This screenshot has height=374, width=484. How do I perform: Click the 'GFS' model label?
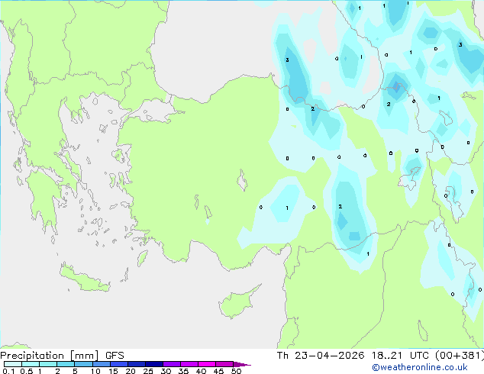115,356
